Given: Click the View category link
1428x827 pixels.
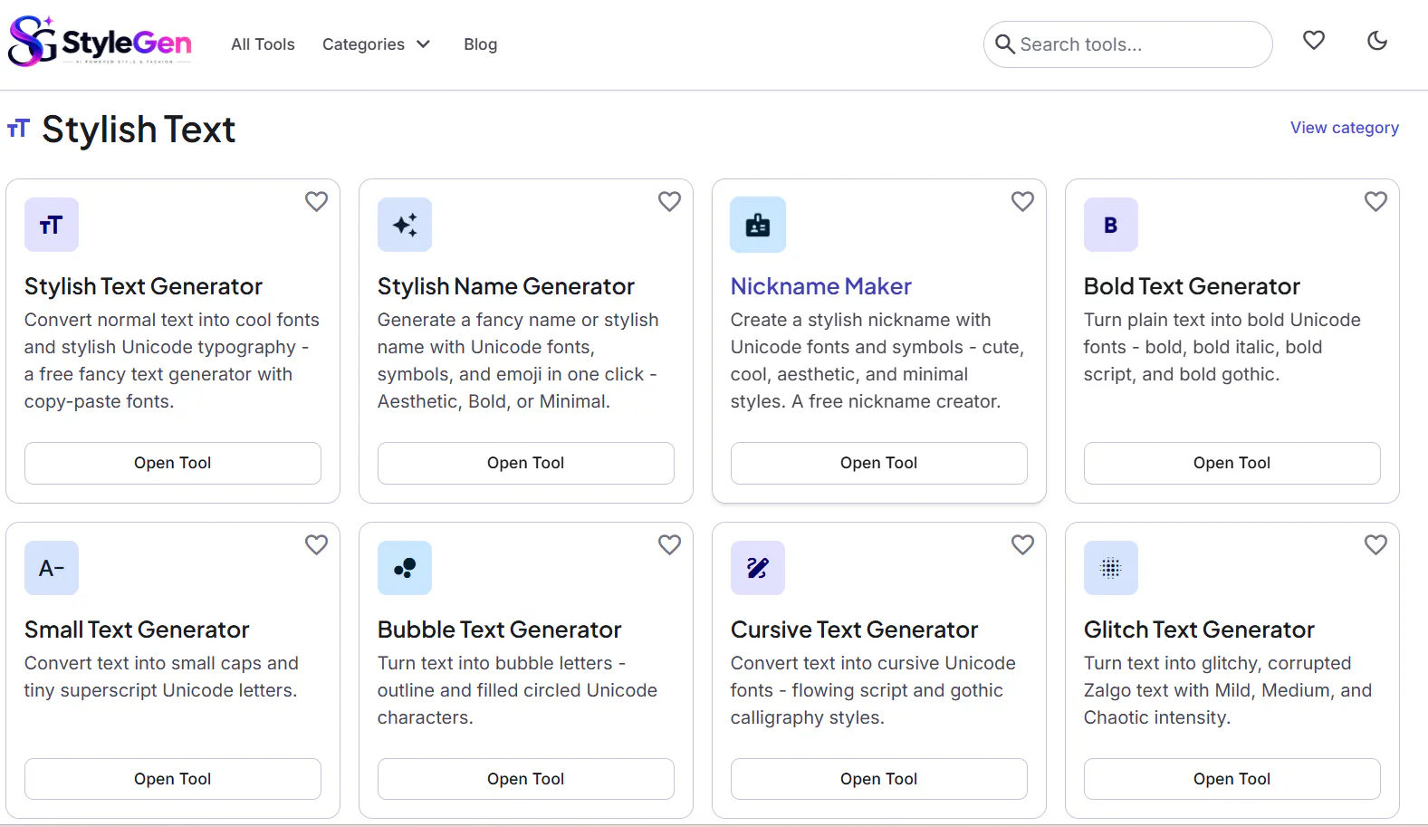Looking at the screenshot, I should click(1344, 128).
